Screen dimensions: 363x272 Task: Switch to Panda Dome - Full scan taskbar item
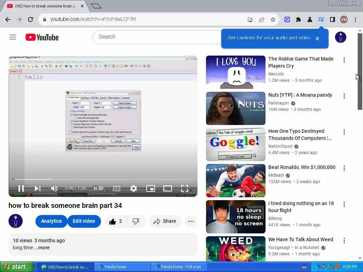(x=179, y=267)
